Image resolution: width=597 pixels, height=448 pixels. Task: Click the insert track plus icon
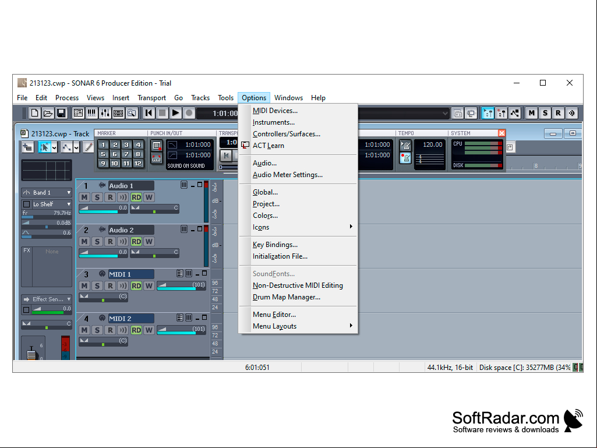coord(27,147)
